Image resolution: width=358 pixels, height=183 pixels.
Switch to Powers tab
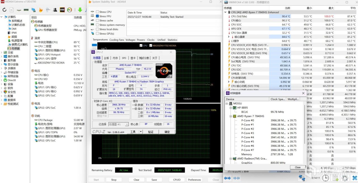(141, 40)
